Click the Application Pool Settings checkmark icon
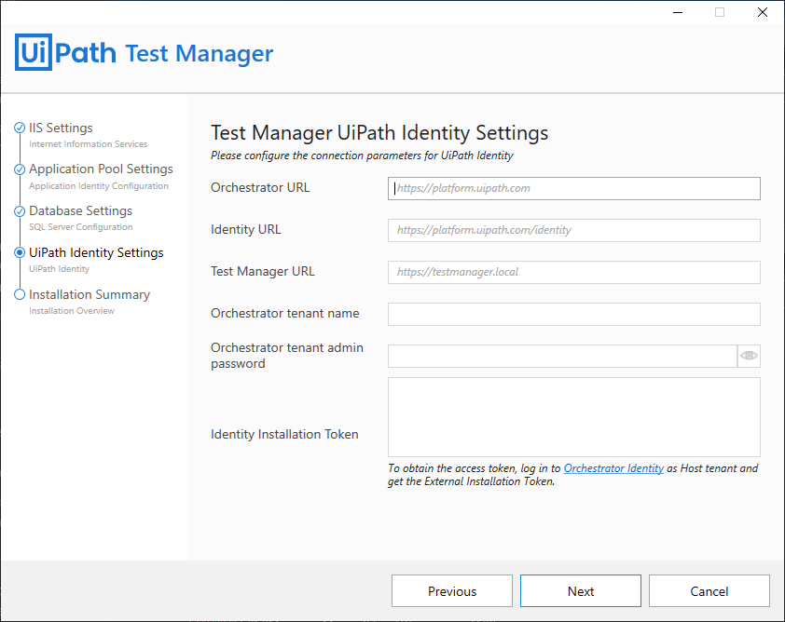This screenshot has width=785, height=622. (20, 169)
